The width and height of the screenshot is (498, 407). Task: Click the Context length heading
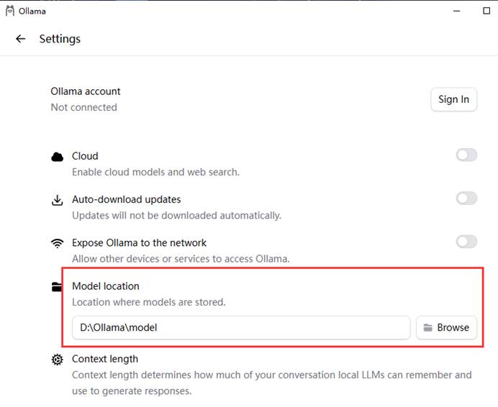point(105,359)
